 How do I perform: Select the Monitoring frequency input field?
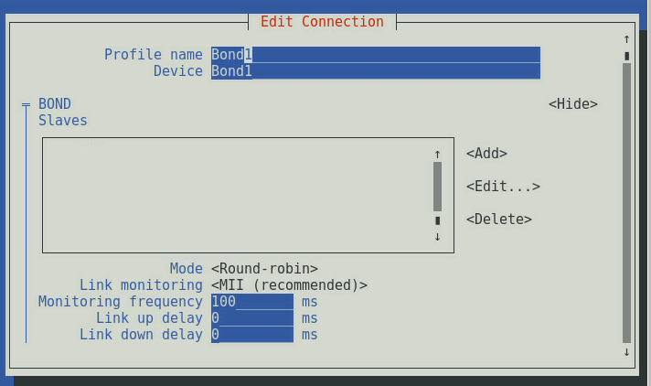252,302
